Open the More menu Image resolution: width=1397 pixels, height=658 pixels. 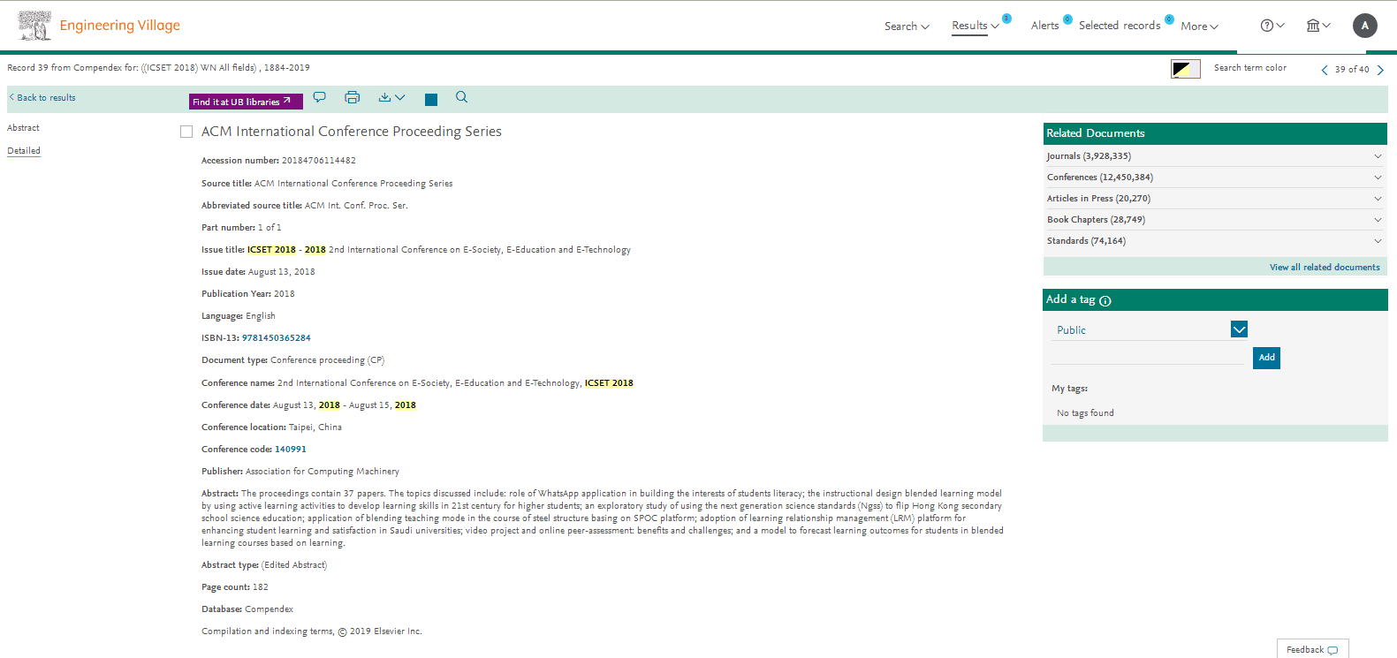[1199, 26]
